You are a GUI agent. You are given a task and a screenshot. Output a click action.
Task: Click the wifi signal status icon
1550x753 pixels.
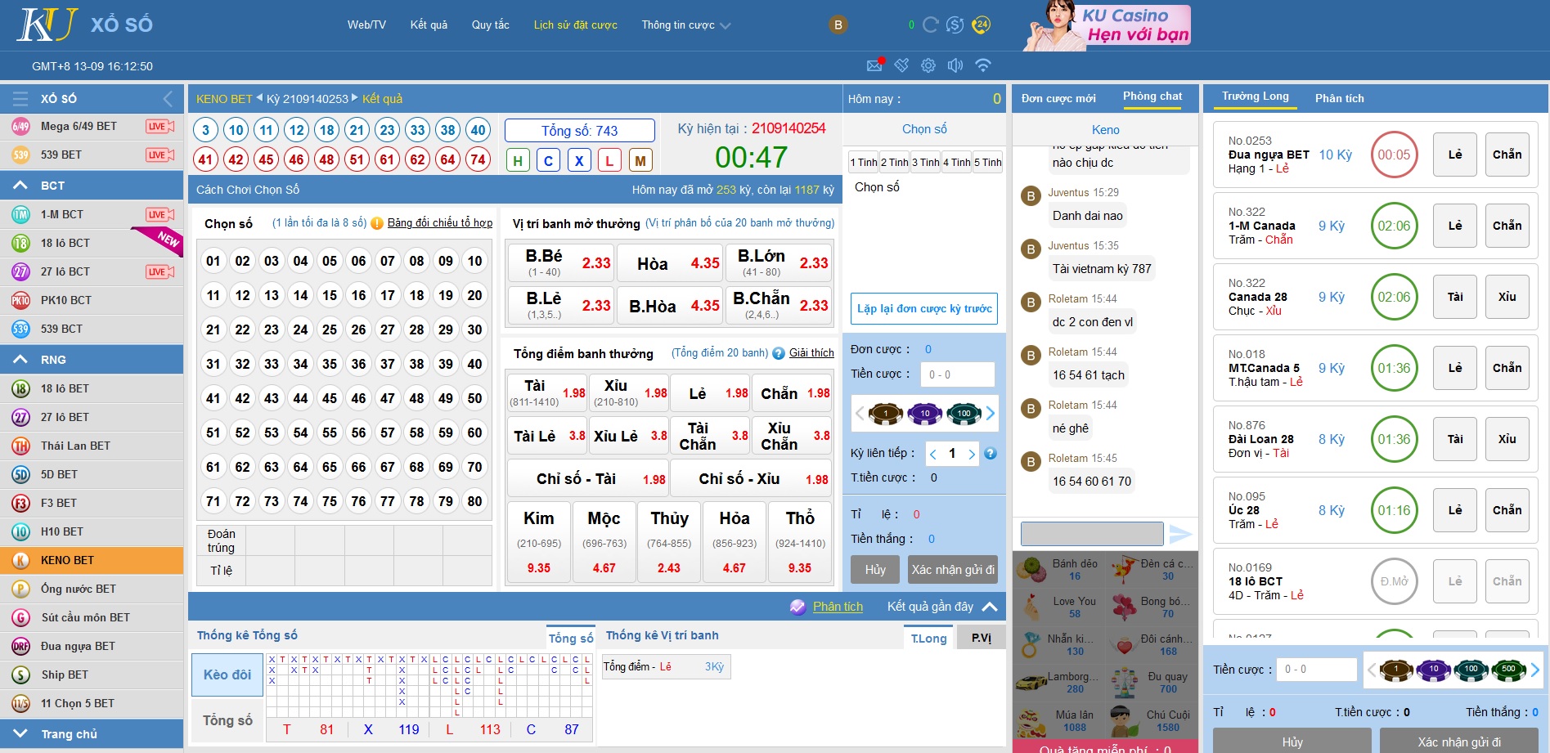tap(983, 65)
